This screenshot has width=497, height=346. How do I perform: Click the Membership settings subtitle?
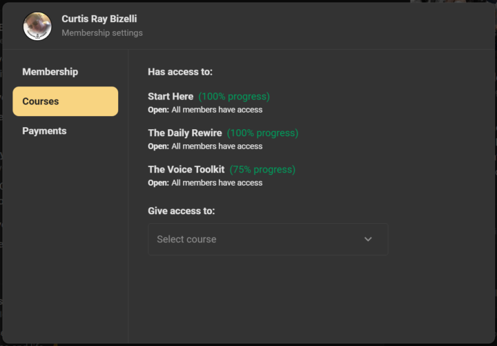102,33
